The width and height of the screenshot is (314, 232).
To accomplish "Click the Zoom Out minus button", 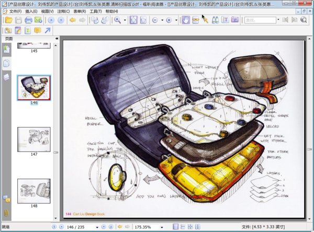I will (155, 20).
